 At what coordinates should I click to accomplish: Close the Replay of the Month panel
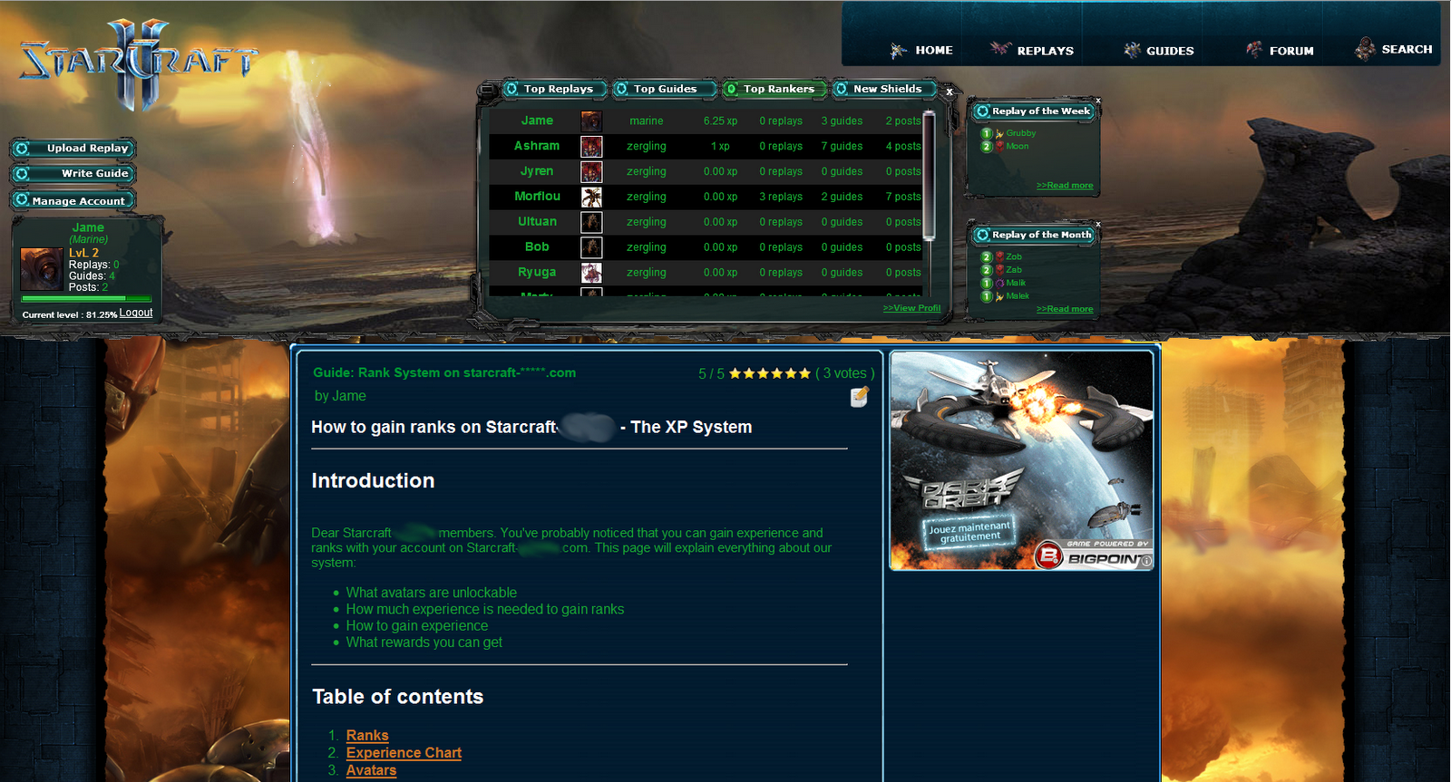pos(1097,224)
